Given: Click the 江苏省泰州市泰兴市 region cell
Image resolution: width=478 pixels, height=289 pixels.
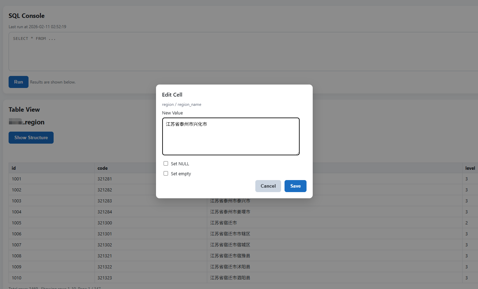Looking at the screenshot, I should 230,201.
